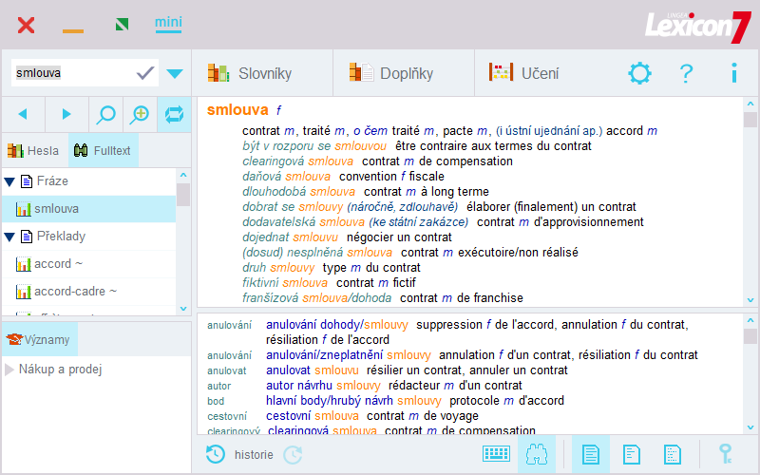Collapse the Fráze tree group

pyautogui.click(x=9, y=181)
